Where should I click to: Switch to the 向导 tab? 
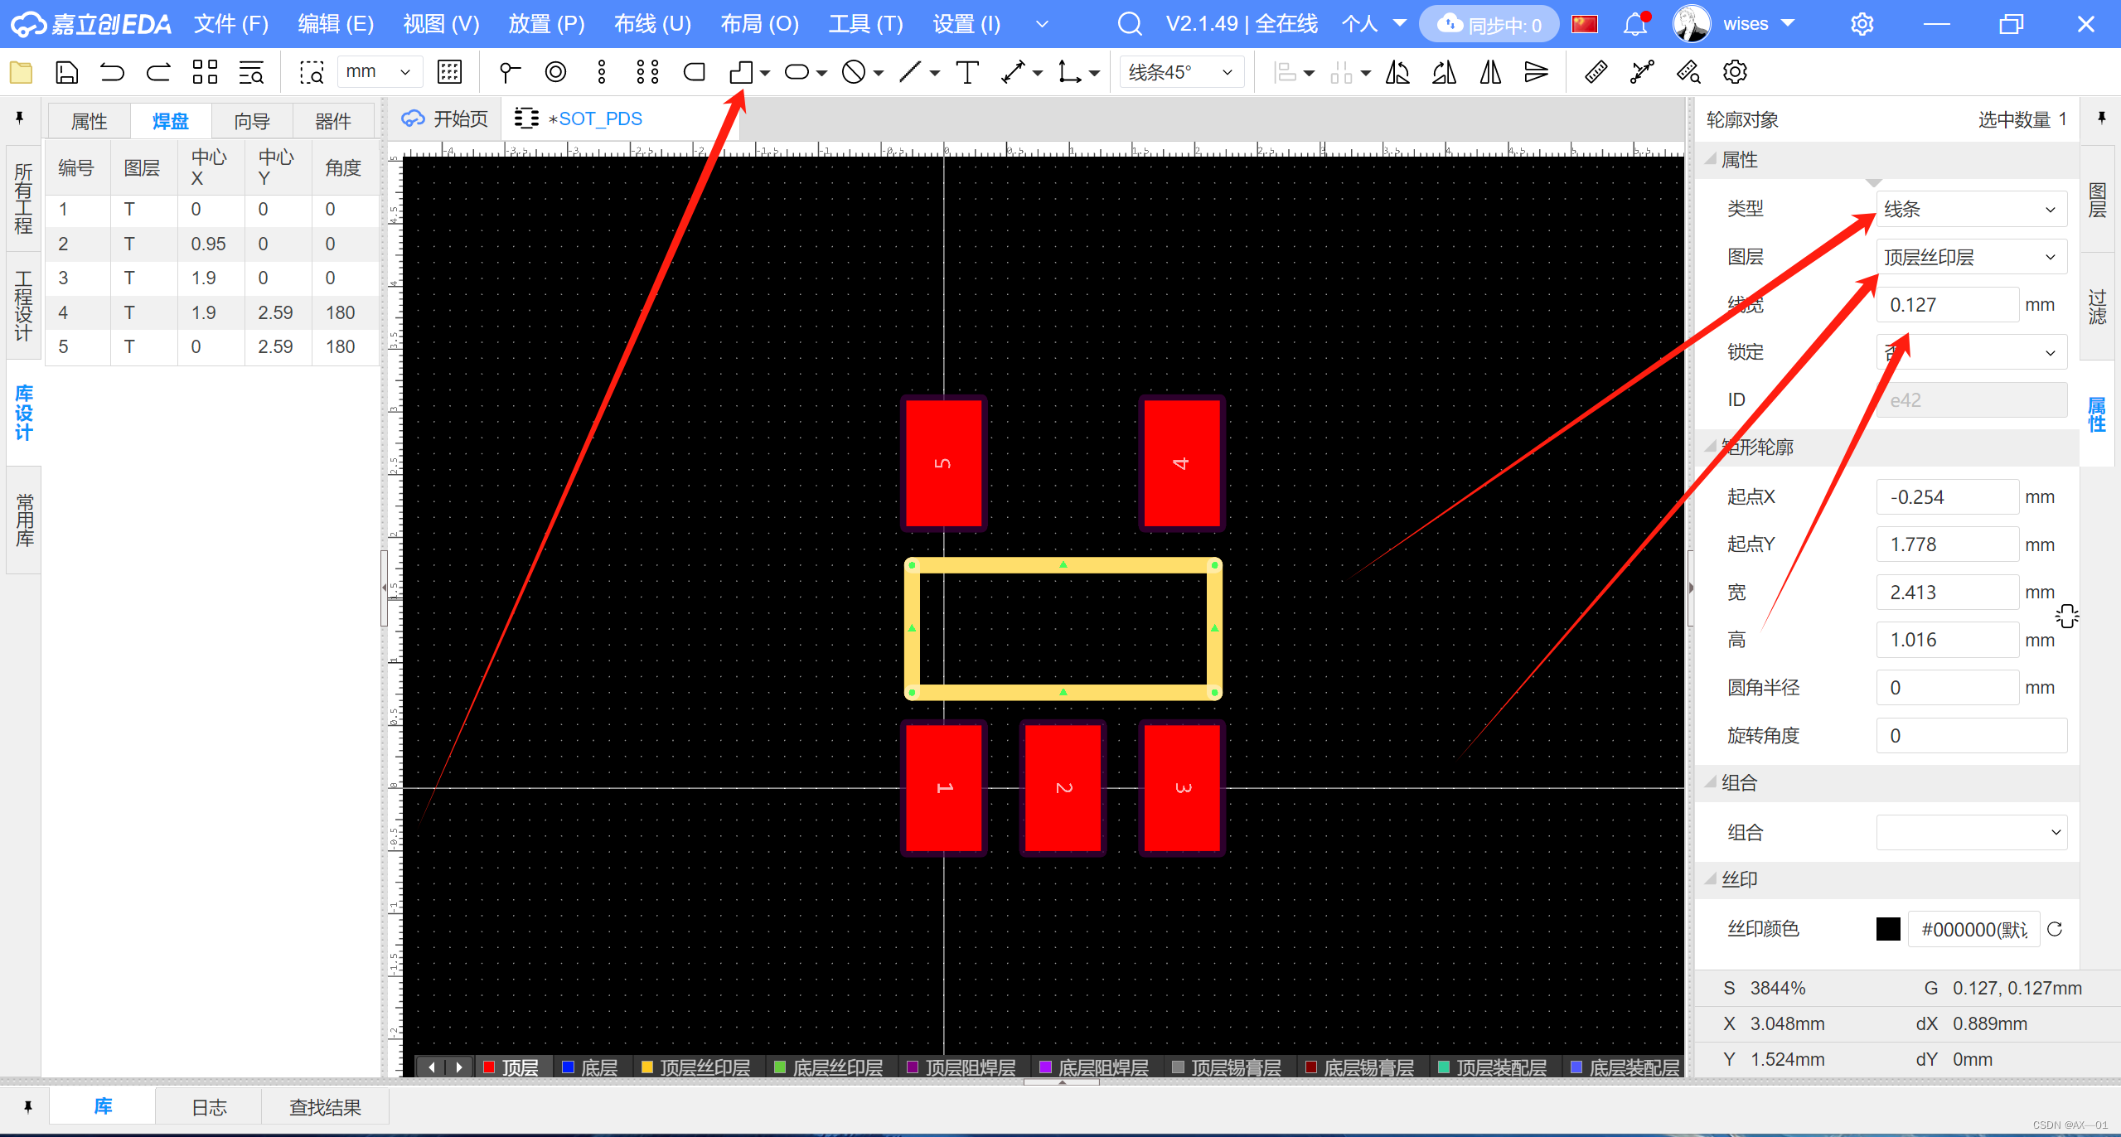[252, 121]
